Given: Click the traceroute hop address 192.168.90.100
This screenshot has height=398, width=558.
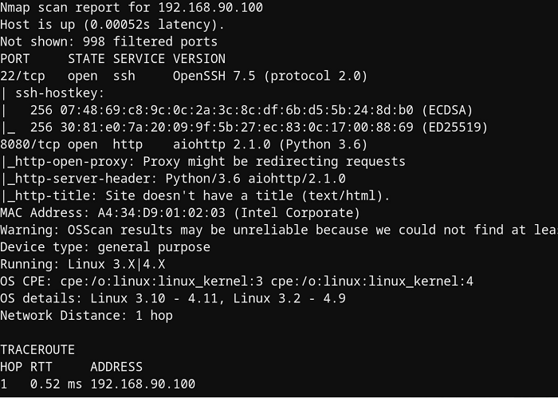Looking at the screenshot, I should point(143,384).
